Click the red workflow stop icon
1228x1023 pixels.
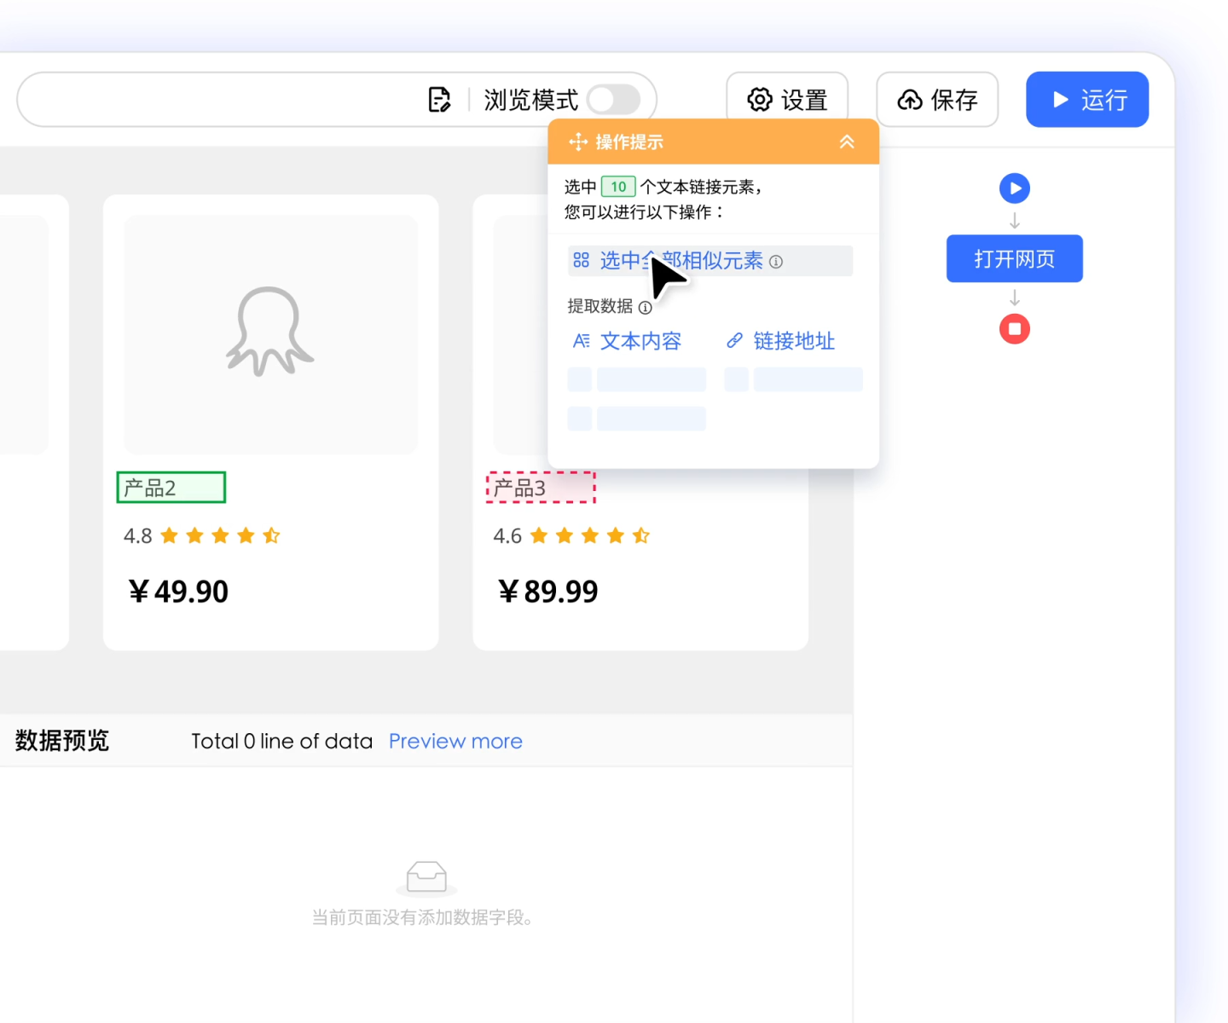click(x=1015, y=329)
